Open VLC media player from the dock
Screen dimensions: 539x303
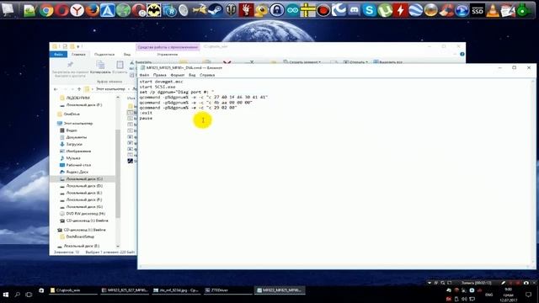point(493,10)
